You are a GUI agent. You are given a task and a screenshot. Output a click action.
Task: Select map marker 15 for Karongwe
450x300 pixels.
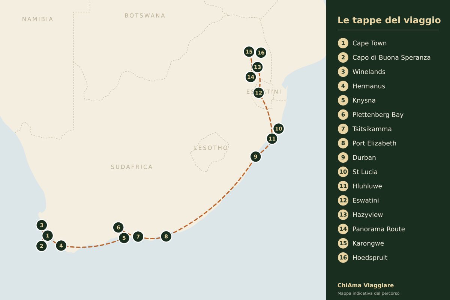249,52
